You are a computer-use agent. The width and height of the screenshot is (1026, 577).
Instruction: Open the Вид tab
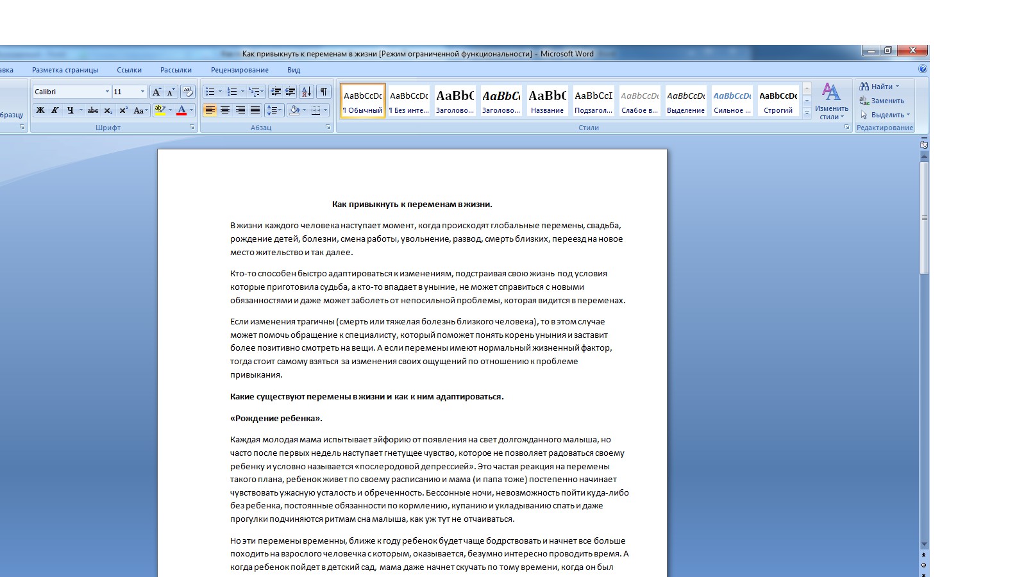click(294, 70)
